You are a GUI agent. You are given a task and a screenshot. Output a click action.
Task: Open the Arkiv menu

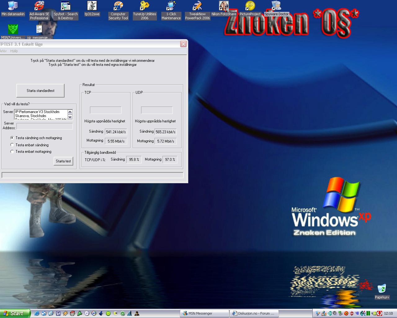click(3, 51)
